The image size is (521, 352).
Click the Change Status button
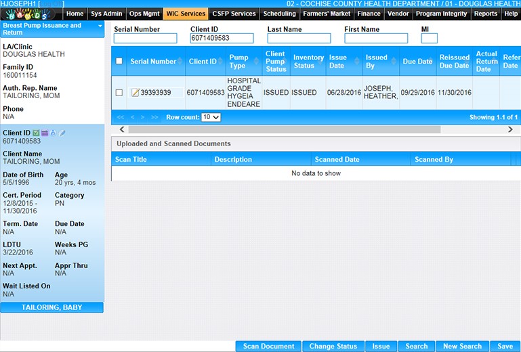click(x=333, y=346)
